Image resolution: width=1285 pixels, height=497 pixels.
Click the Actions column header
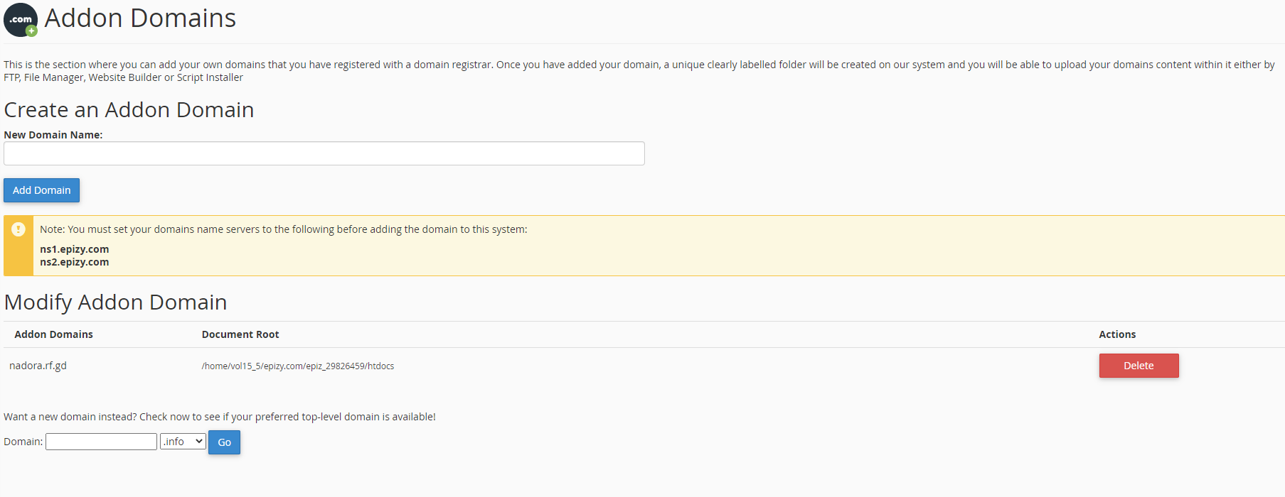click(1116, 334)
